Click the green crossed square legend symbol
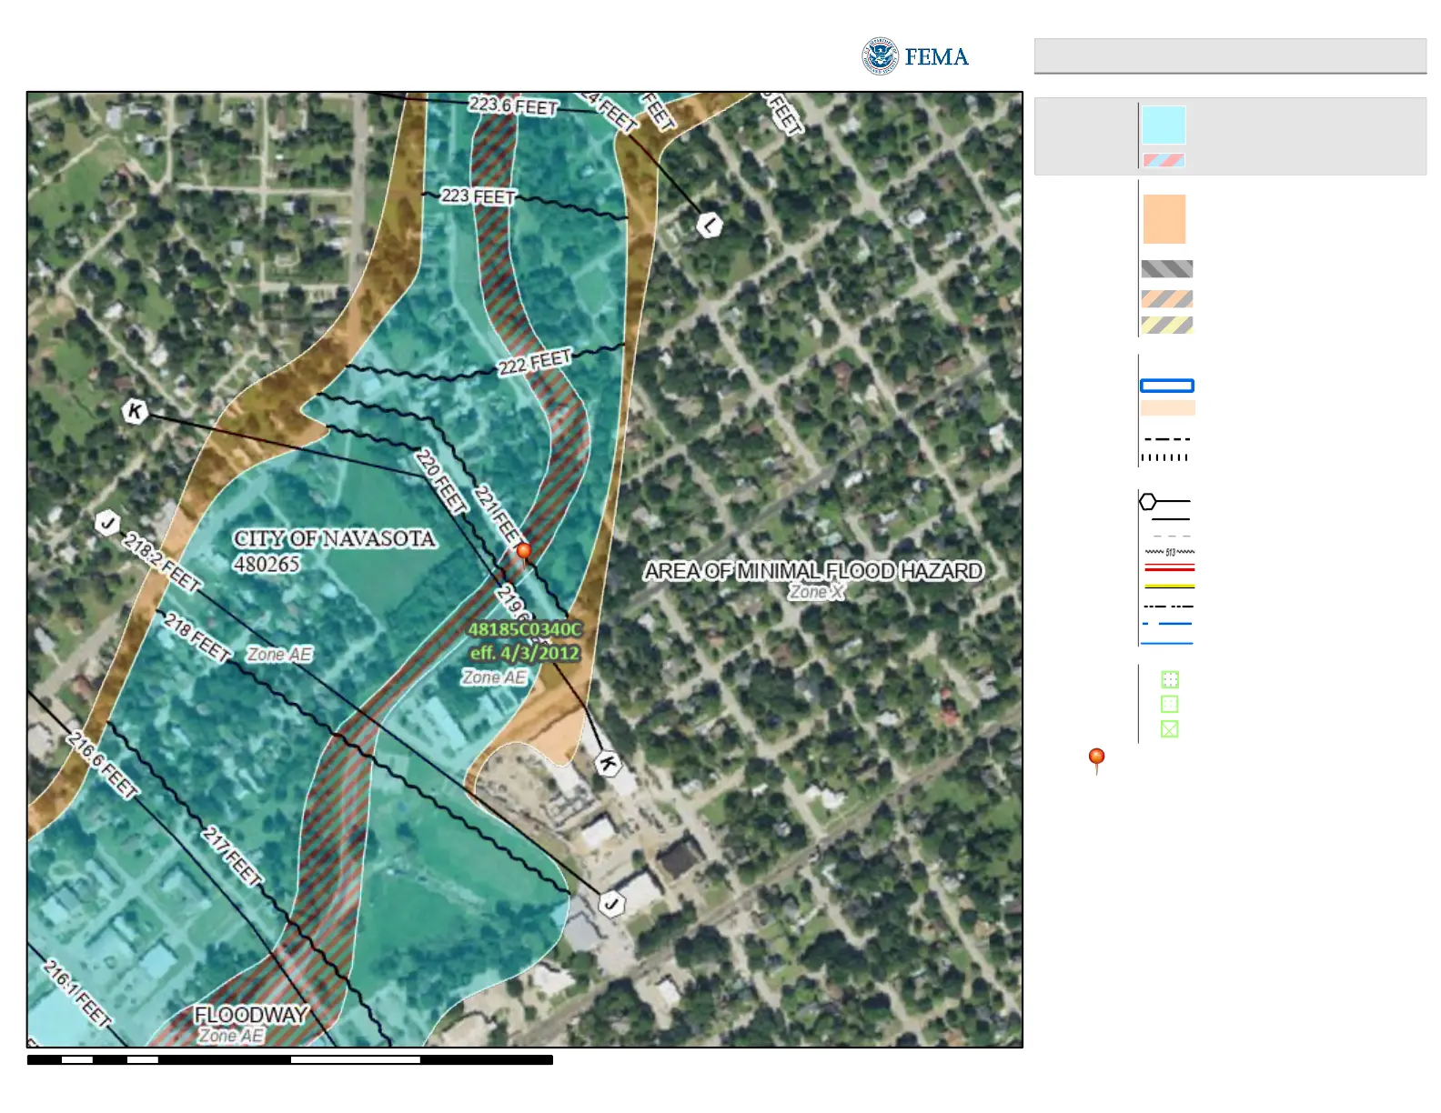The image size is (1441, 1113). point(1170,728)
